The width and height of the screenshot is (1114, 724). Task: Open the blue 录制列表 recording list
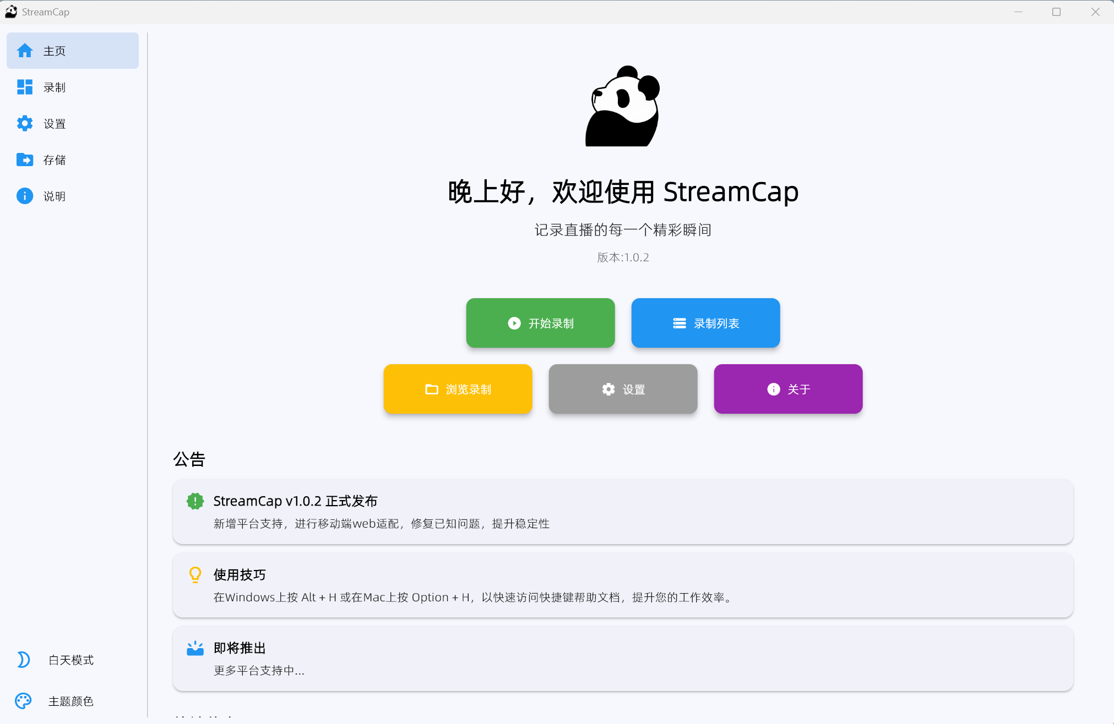click(x=705, y=323)
